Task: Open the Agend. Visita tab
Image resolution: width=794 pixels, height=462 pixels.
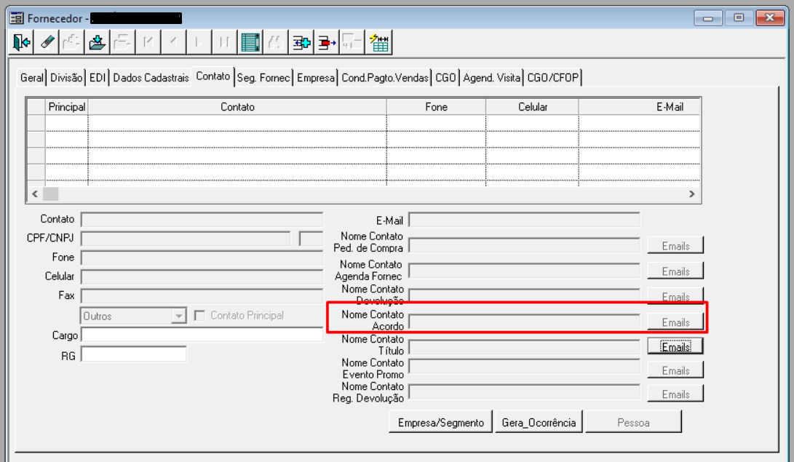Action: pyautogui.click(x=492, y=77)
